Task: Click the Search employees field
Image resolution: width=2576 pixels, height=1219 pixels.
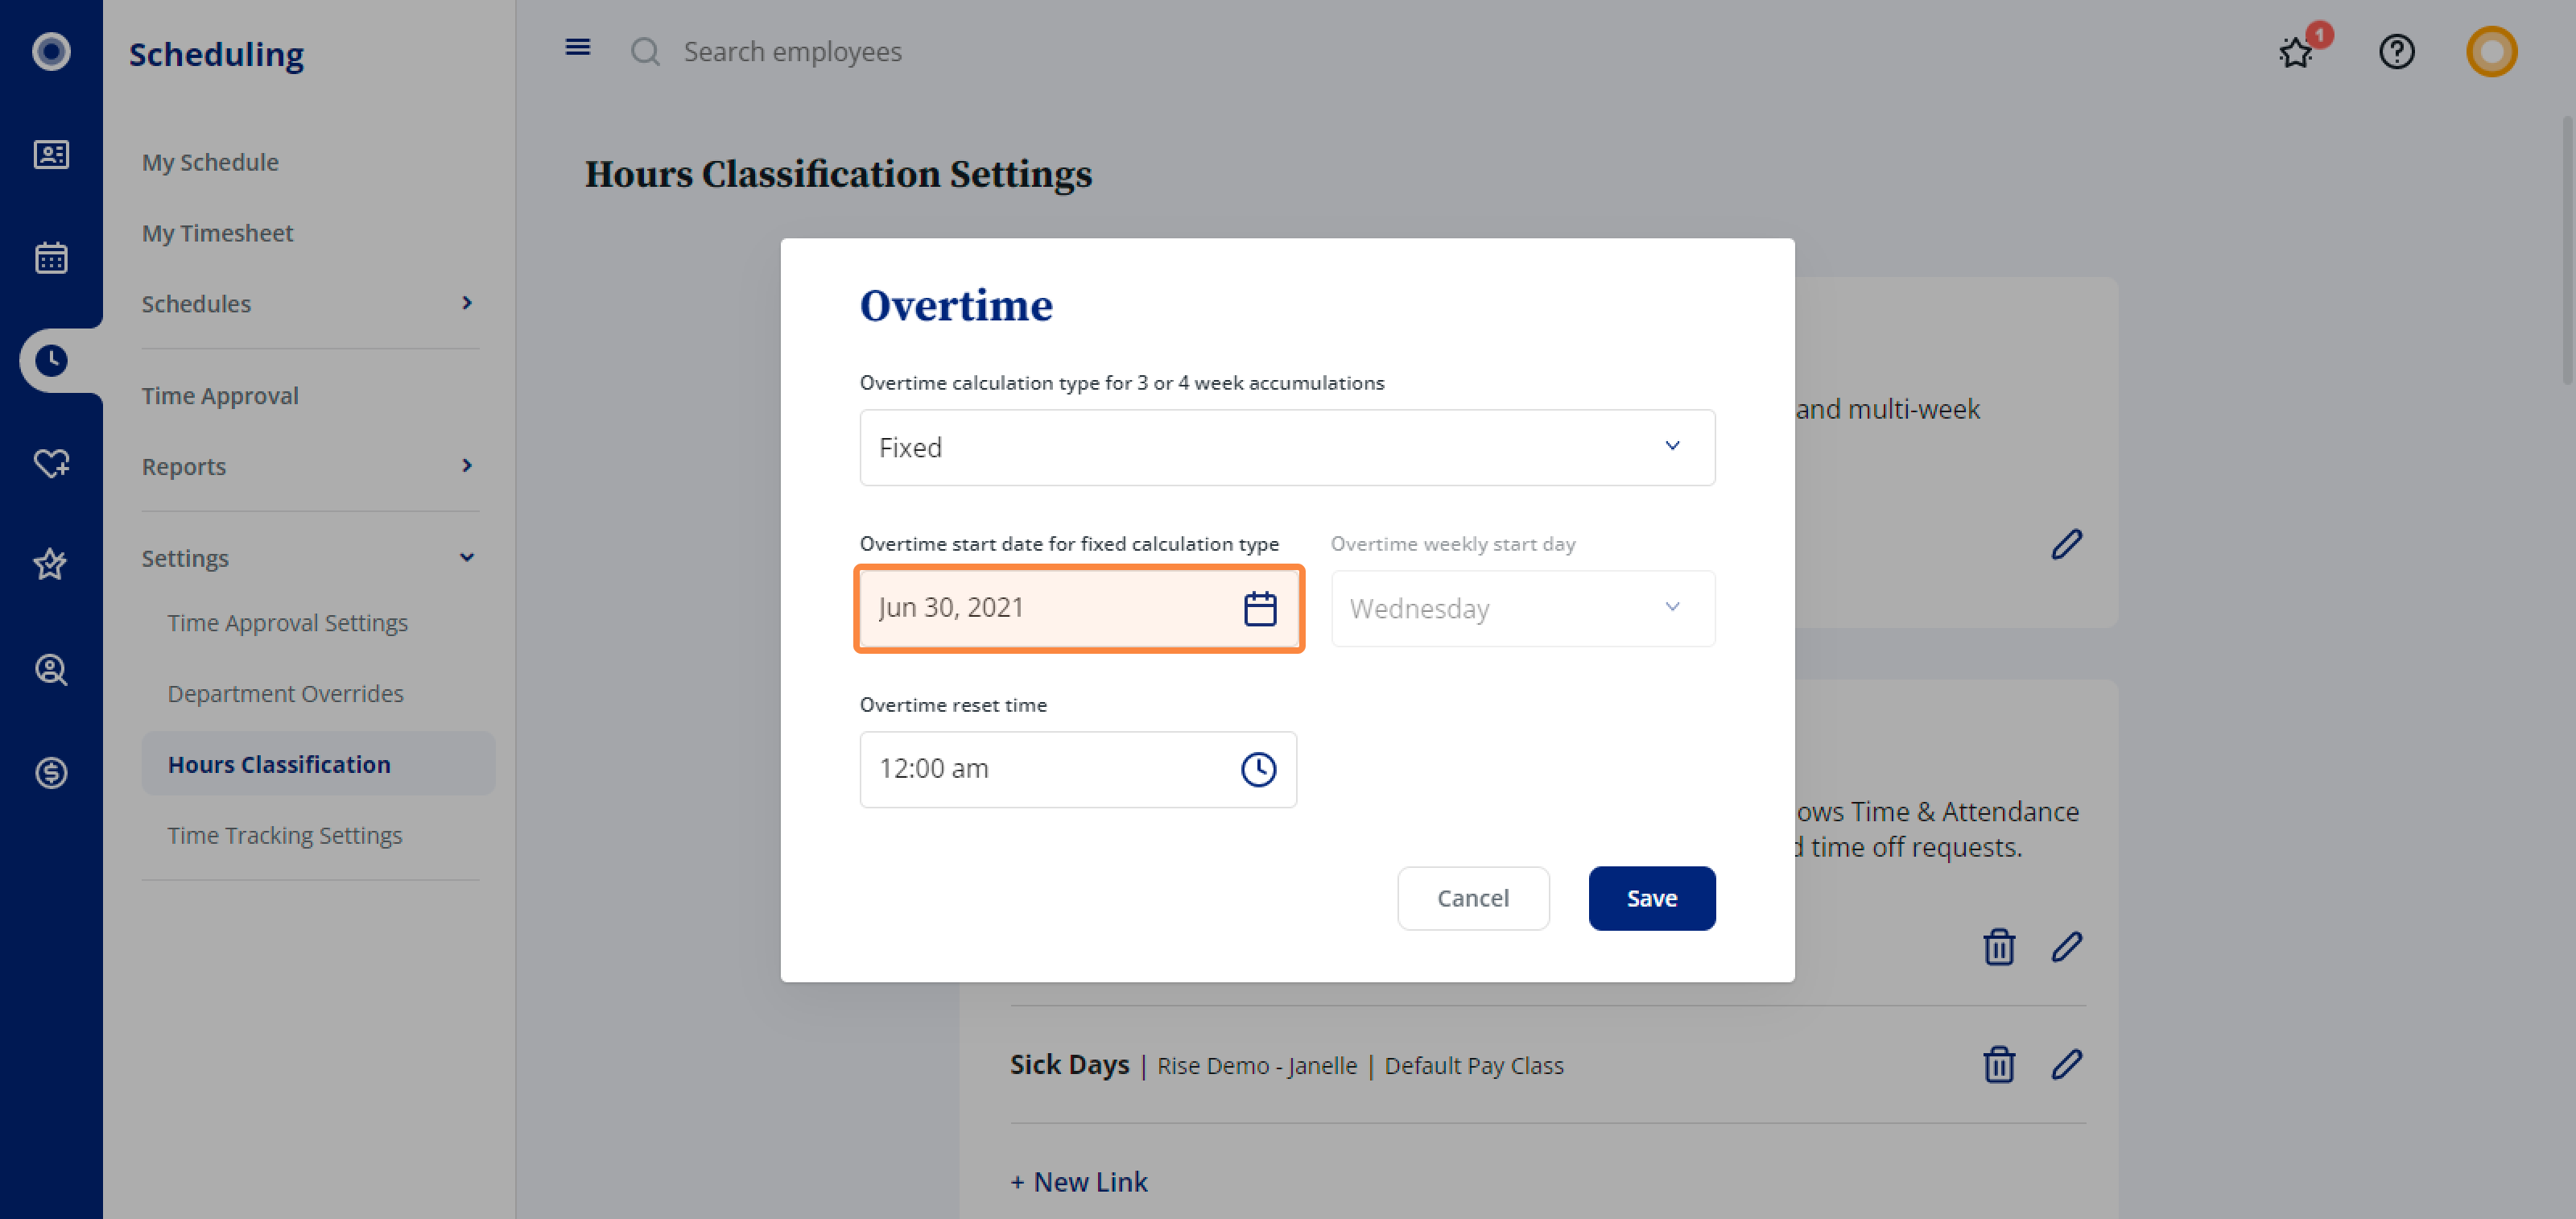Action: pyautogui.click(x=792, y=51)
